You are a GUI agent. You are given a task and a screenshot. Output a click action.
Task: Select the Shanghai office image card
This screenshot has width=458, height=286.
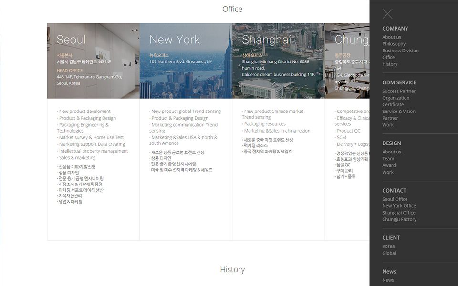pos(278,61)
